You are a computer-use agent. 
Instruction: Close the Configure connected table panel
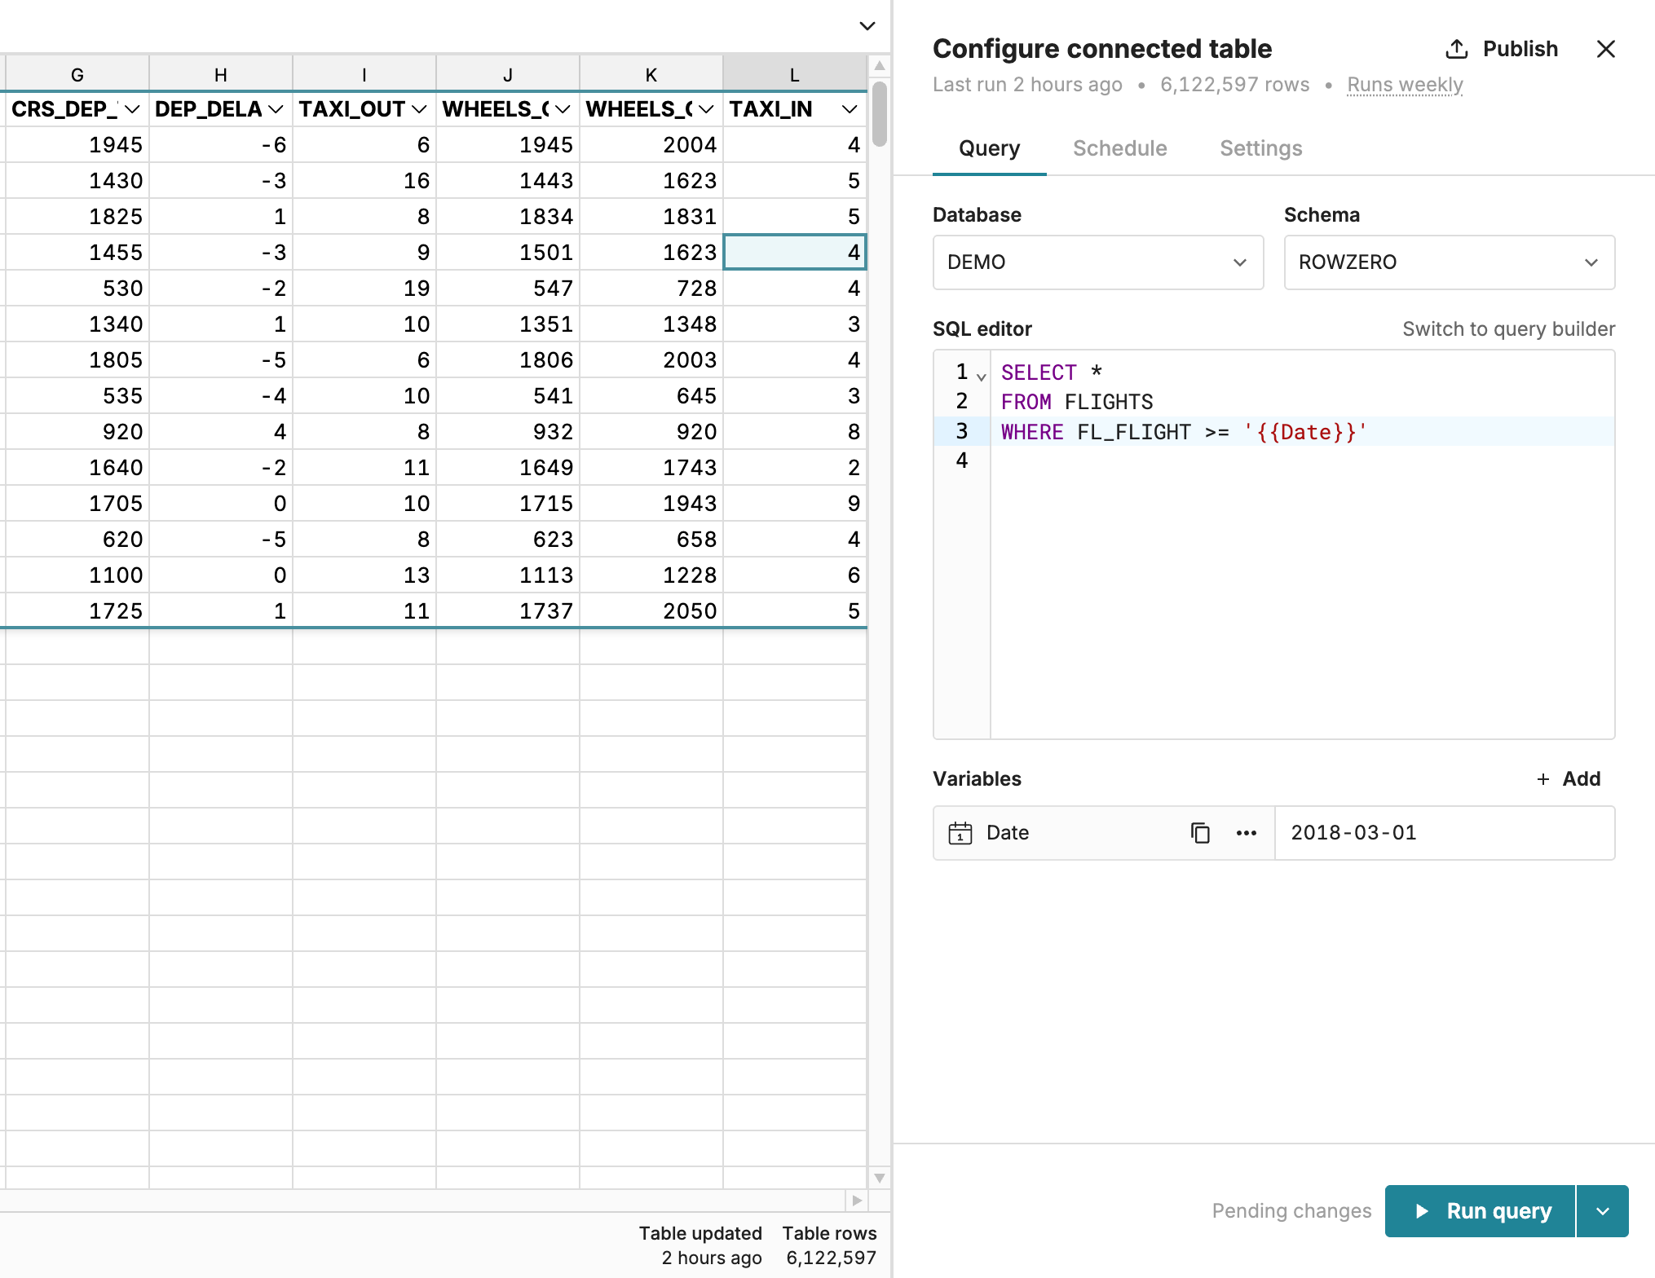point(1605,49)
